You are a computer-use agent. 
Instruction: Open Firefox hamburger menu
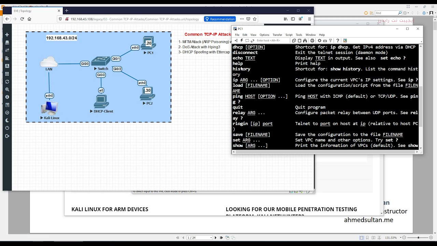click(309, 19)
